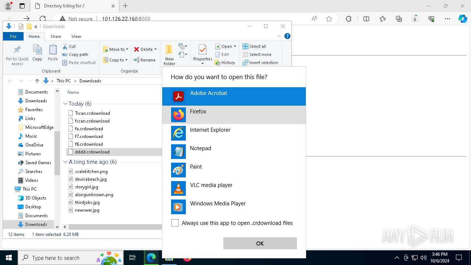Screen dimensions: 471x265
Task: Select newswar.jpg file
Action: (87, 210)
